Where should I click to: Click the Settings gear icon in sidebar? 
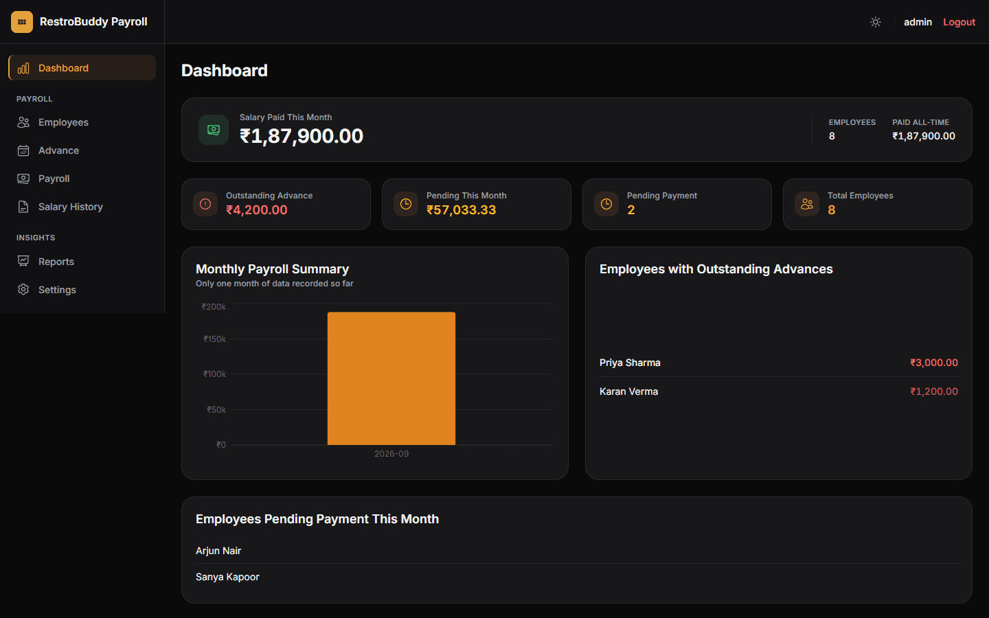click(23, 290)
